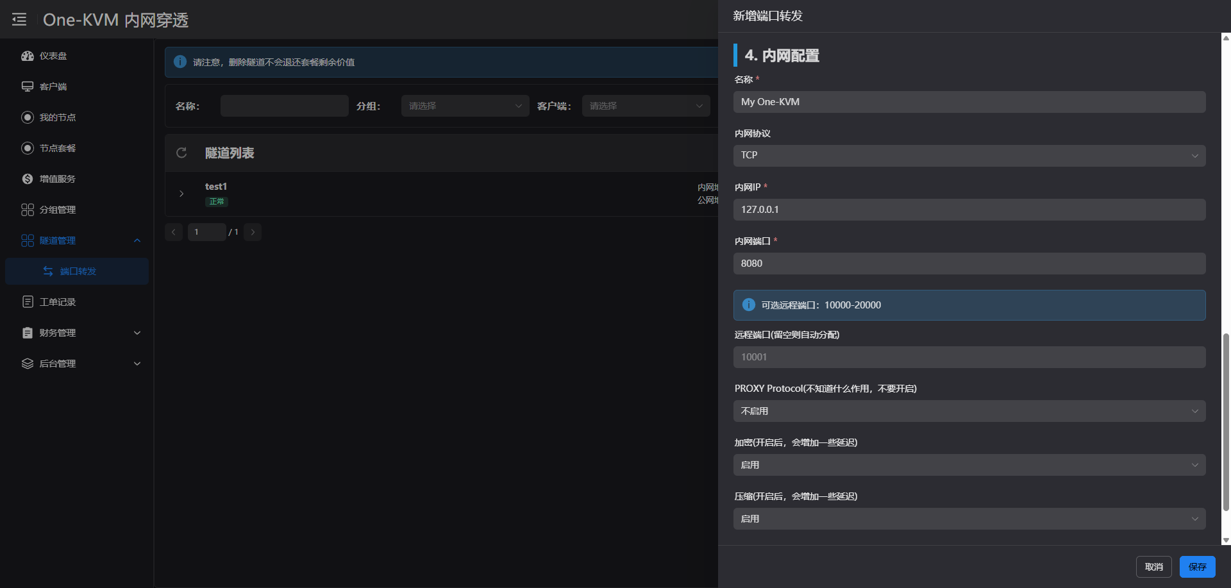This screenshot has height=588, width=1231.
Task: Select the 端口转发 submenu item
Action: click(78, 271)
